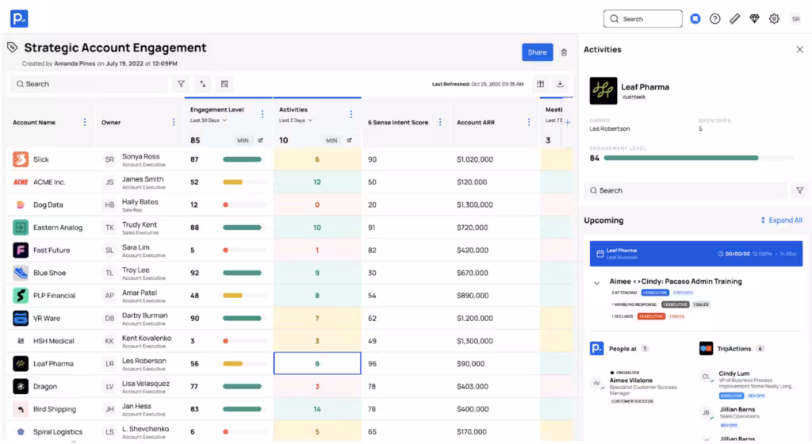
Task: Select the Leaf Pharma activities cell 8
Action: 317,363
